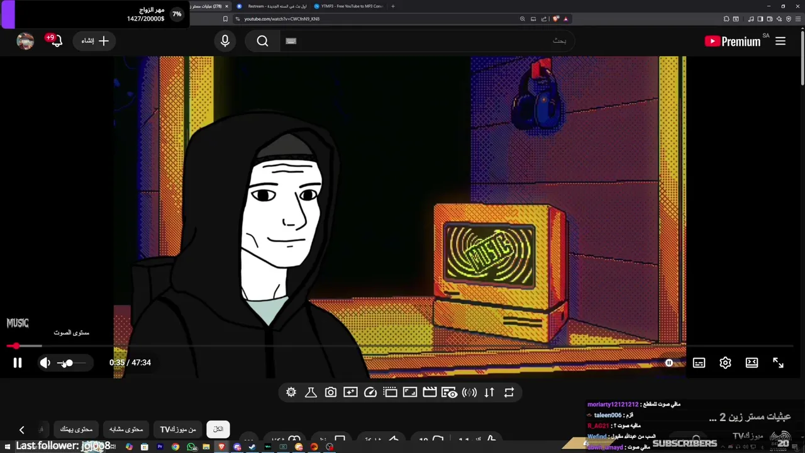Viewport: 805px width, 453px height.
Task: Show more chips with left chevron
Action: pos(21,430)
